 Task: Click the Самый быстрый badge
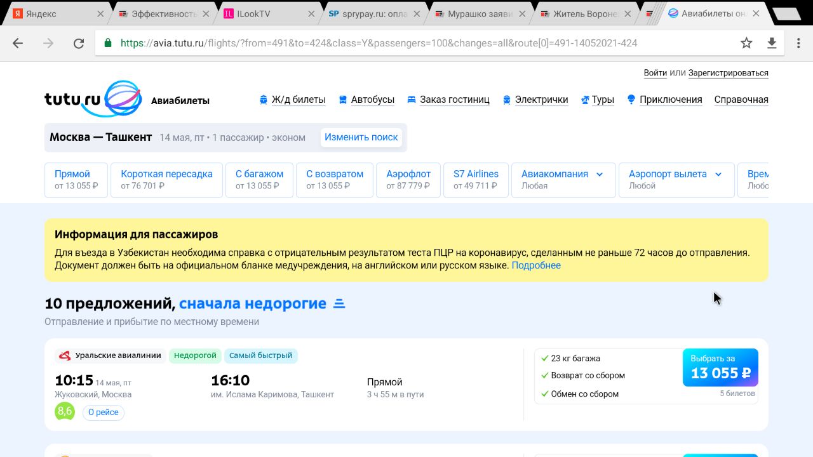pyautogui.click(x=261, y=355)
